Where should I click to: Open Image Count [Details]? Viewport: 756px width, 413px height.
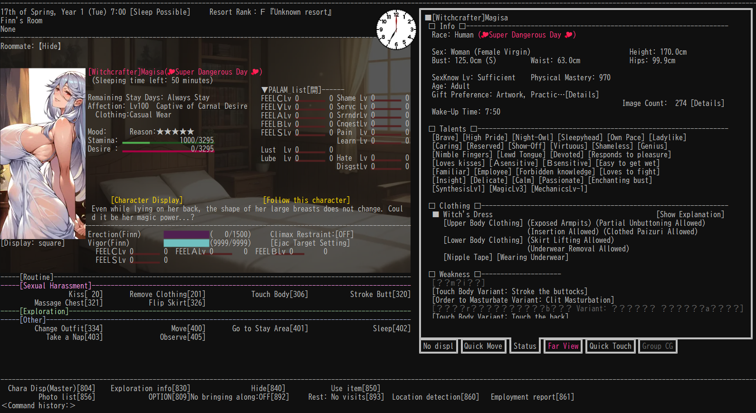pyautogui.click(x=708, y=103)
